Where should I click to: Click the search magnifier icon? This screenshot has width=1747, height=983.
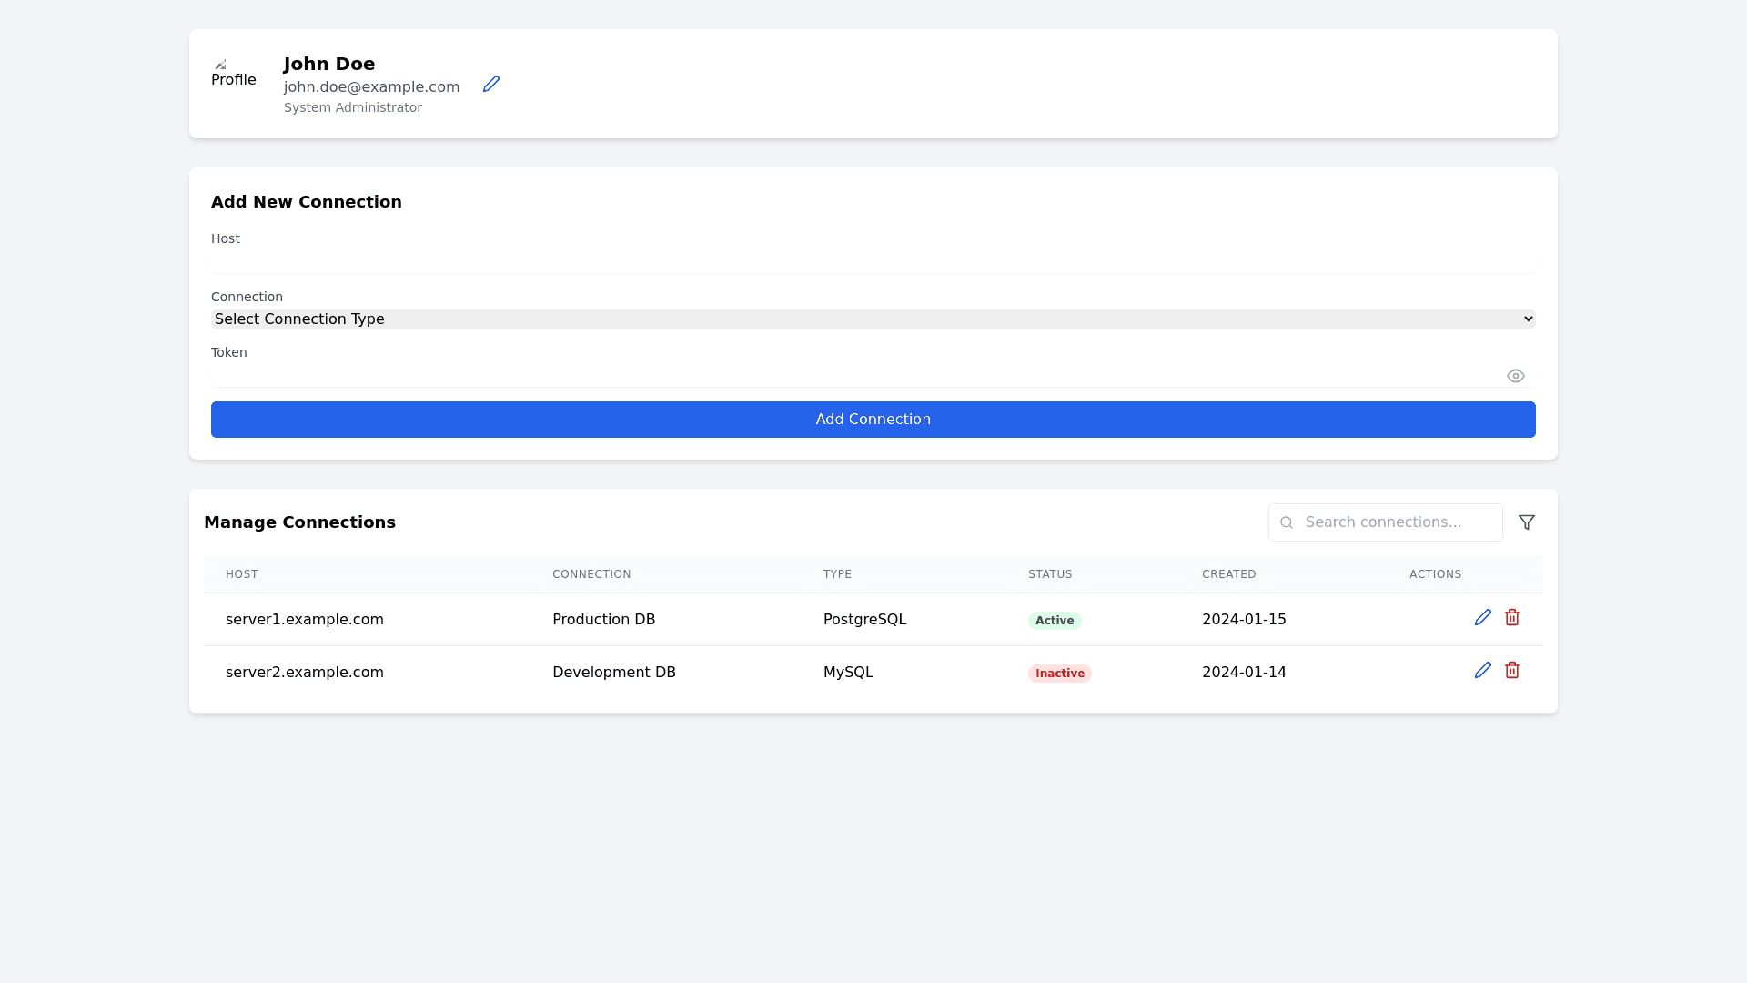pos(1286,522)
